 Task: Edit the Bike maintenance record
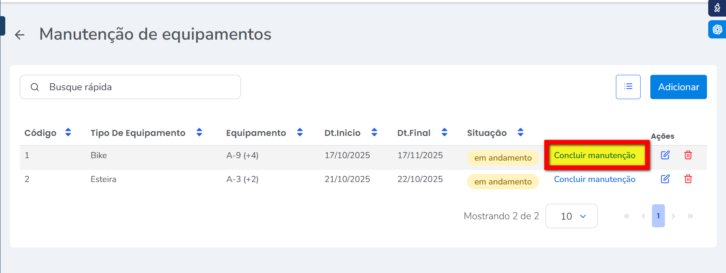(665, 155)
